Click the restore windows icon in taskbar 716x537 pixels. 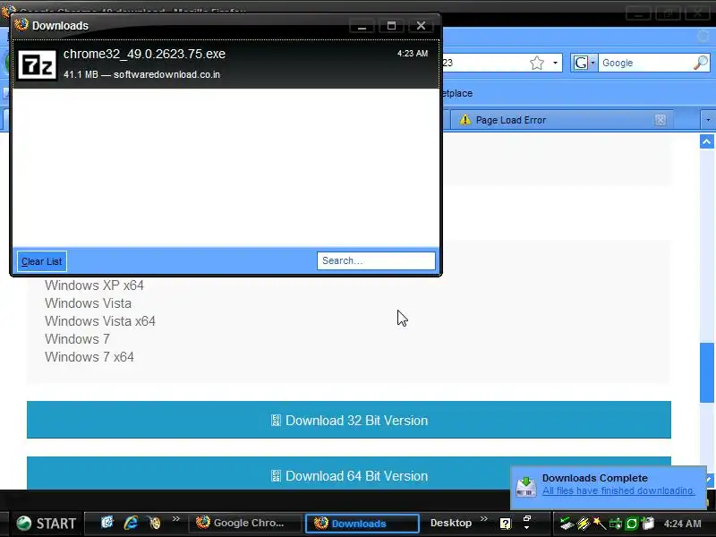tap(527, 519)
